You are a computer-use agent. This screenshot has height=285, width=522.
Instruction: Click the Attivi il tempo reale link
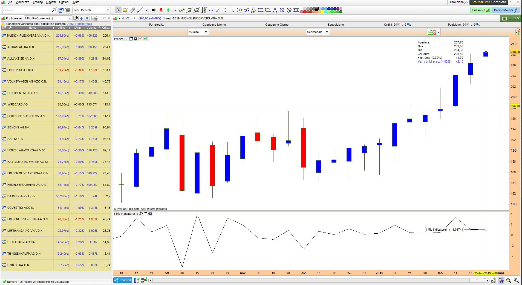coord(80,24)
